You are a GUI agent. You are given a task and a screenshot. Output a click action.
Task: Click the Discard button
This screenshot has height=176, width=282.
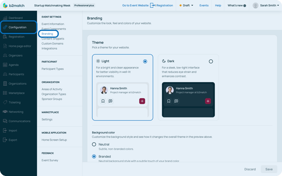point(250,169)
